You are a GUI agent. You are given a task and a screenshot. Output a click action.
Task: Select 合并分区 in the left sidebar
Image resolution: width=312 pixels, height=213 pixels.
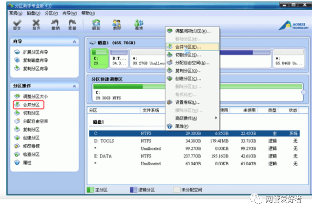[x=31, y=105]
